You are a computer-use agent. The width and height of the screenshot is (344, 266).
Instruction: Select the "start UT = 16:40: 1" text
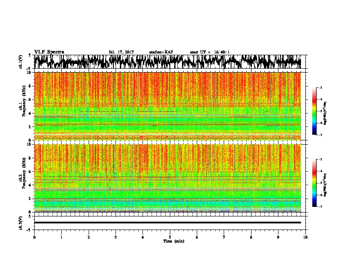[210, 52]
